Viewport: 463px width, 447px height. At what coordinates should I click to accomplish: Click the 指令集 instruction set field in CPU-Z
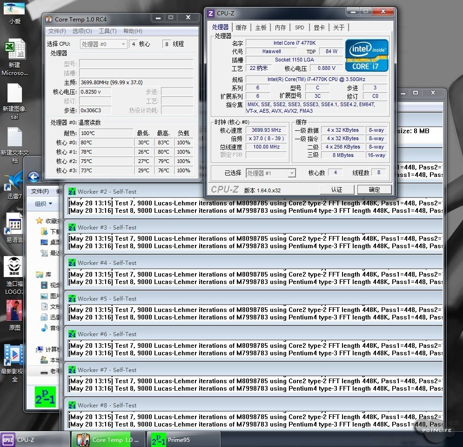[316, 108]
